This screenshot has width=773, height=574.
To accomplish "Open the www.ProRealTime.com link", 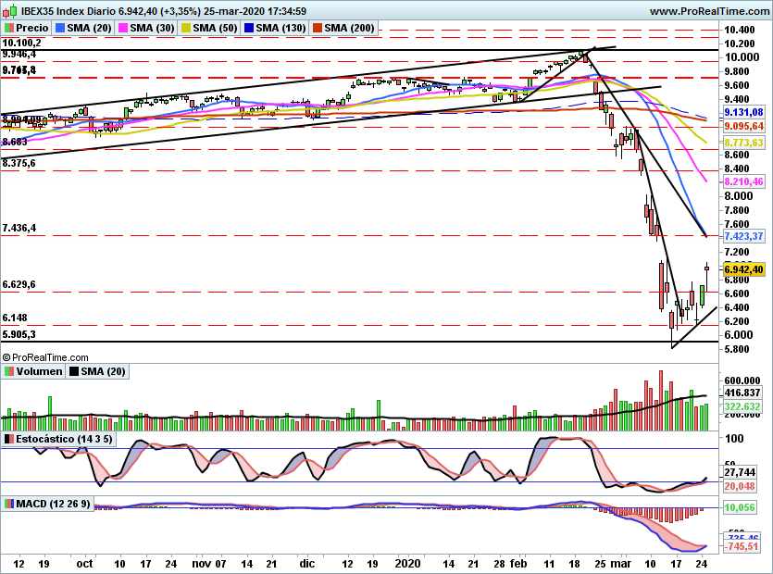I will click(710, 11).
